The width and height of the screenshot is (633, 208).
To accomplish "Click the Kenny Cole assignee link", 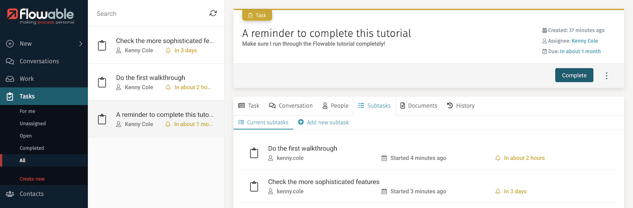I will (585, 41).
